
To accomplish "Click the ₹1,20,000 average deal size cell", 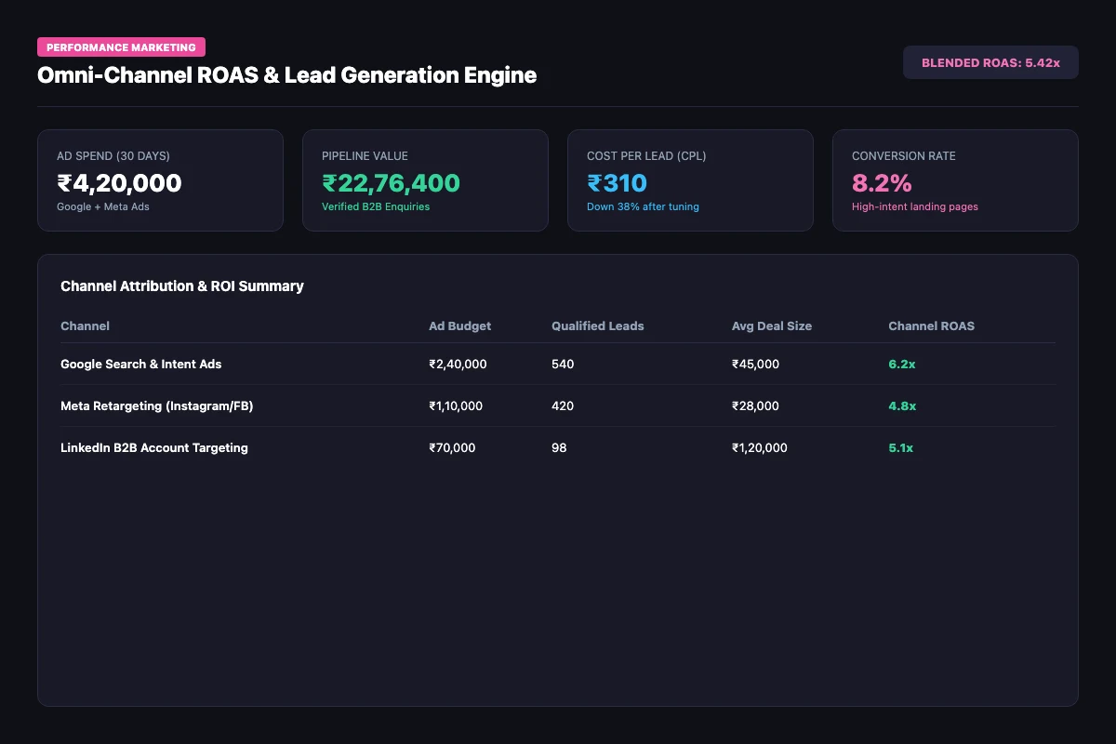I will [x=760, y=447].
